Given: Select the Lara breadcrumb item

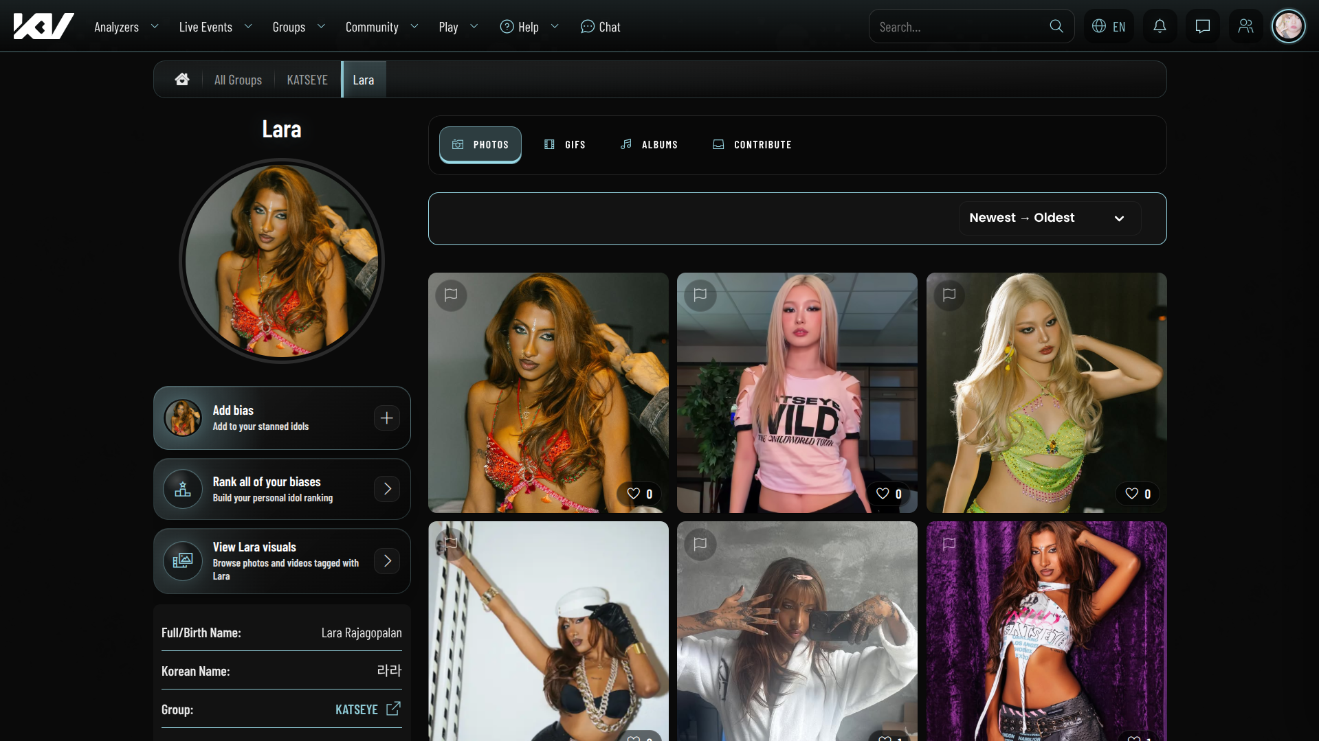Looking at the screenshot, I should tap(364, 80).
